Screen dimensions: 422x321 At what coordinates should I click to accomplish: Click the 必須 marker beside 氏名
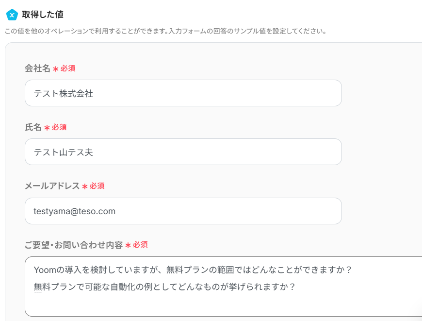pos(59,127)
